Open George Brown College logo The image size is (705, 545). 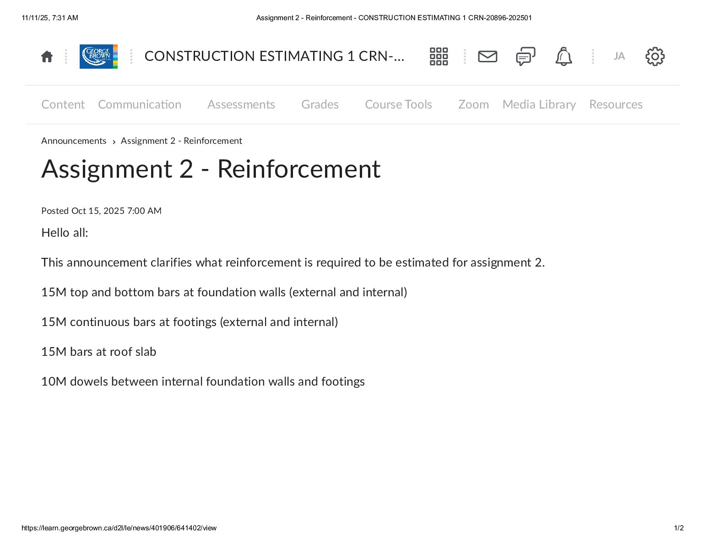pyautogui.click(x=98, y=56)
